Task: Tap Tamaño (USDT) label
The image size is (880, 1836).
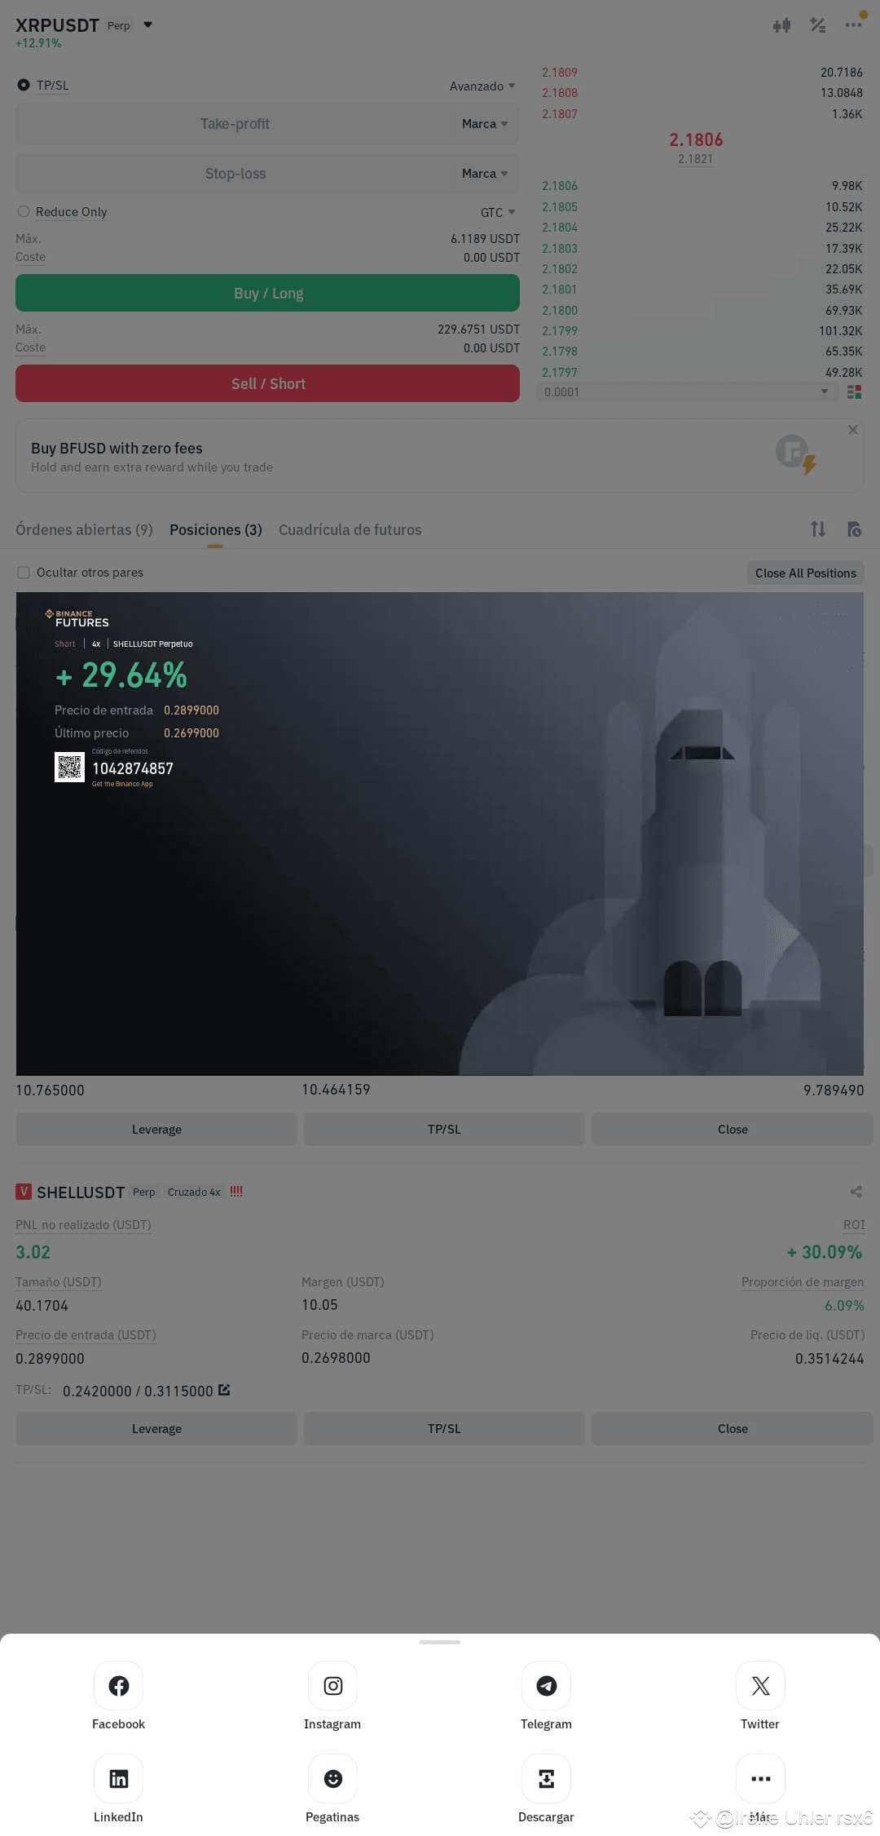Action: tap(59, 1281)
